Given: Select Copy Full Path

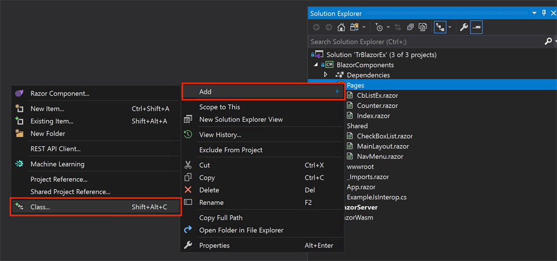Looking at the screenshot, I should [x=263, y=217].
